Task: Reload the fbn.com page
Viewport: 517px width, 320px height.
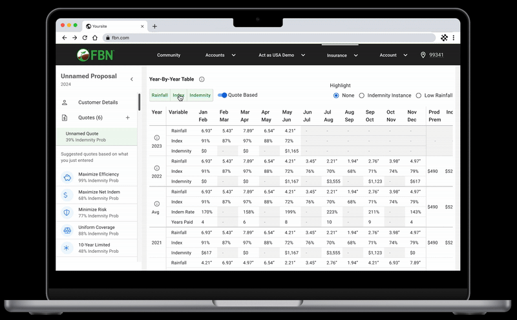Action: [x=85, y=38]
